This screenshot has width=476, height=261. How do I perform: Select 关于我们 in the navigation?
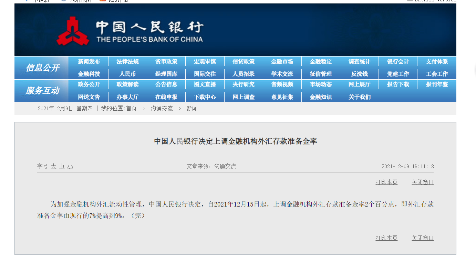click(359, 97)
